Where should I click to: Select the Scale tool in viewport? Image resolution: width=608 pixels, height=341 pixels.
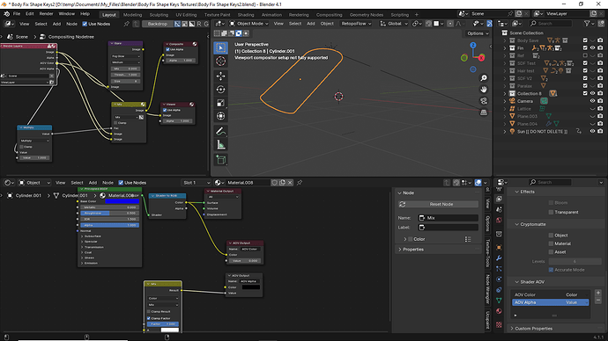click(x=220, y=103)
